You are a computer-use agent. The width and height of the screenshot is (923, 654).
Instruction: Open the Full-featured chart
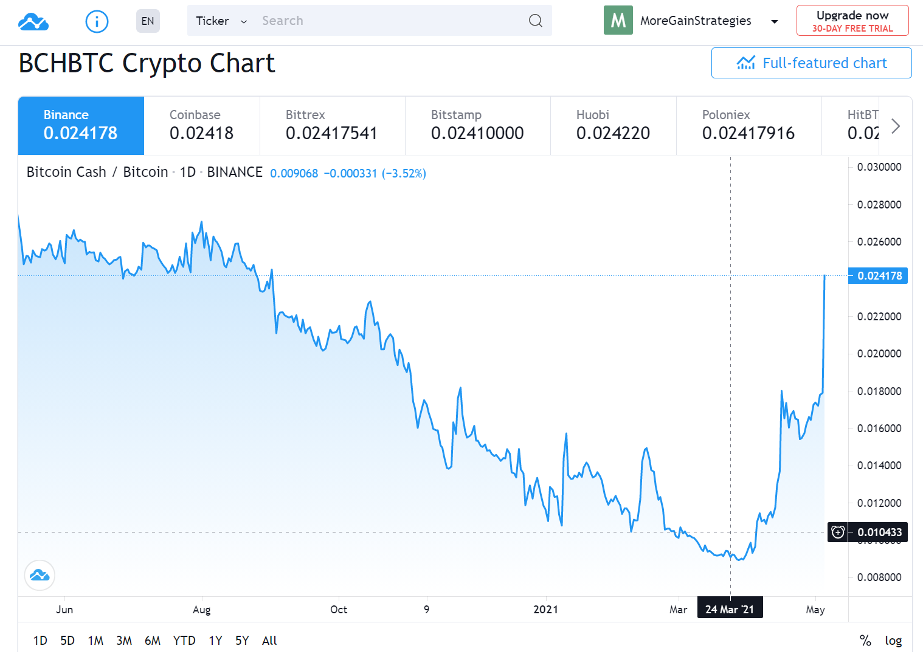pos(811,63)
